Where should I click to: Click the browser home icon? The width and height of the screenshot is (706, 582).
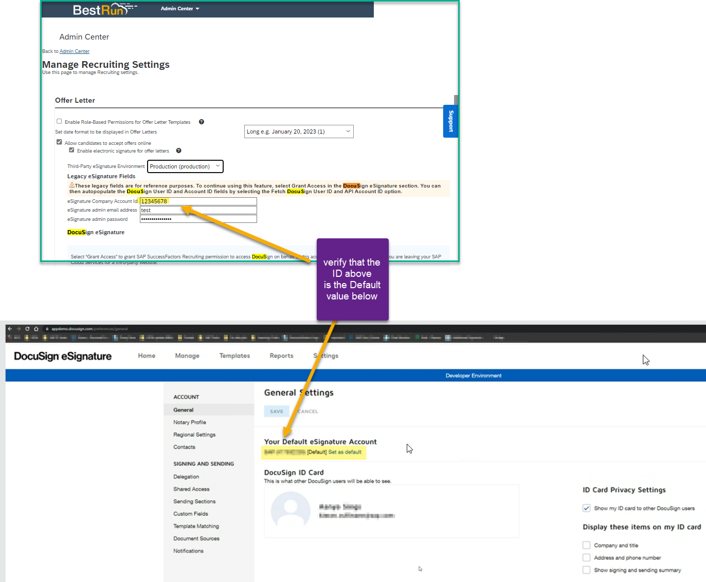pos(36,329)
